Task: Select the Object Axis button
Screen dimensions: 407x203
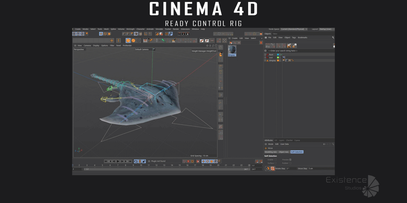Action: point(284,152)
